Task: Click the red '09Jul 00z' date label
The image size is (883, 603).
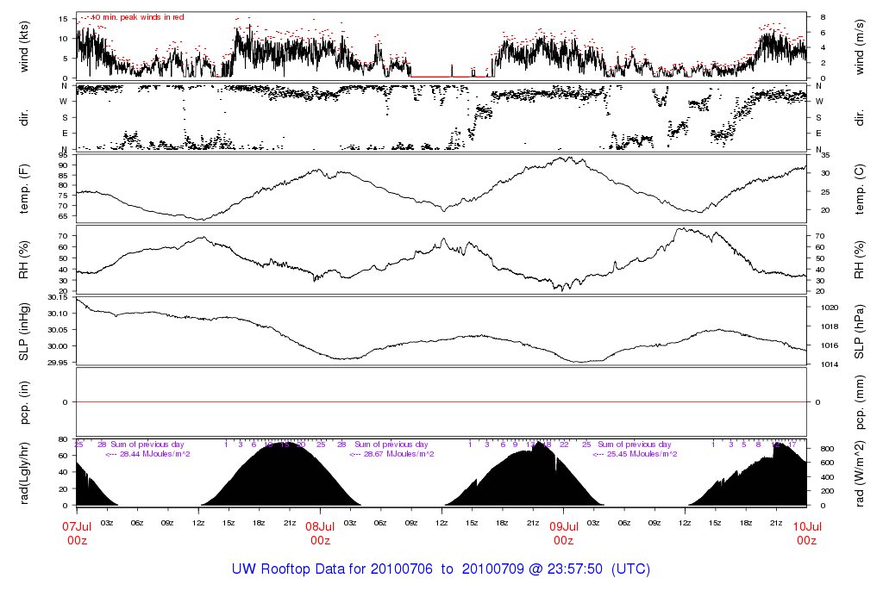Action: point(564,533)
